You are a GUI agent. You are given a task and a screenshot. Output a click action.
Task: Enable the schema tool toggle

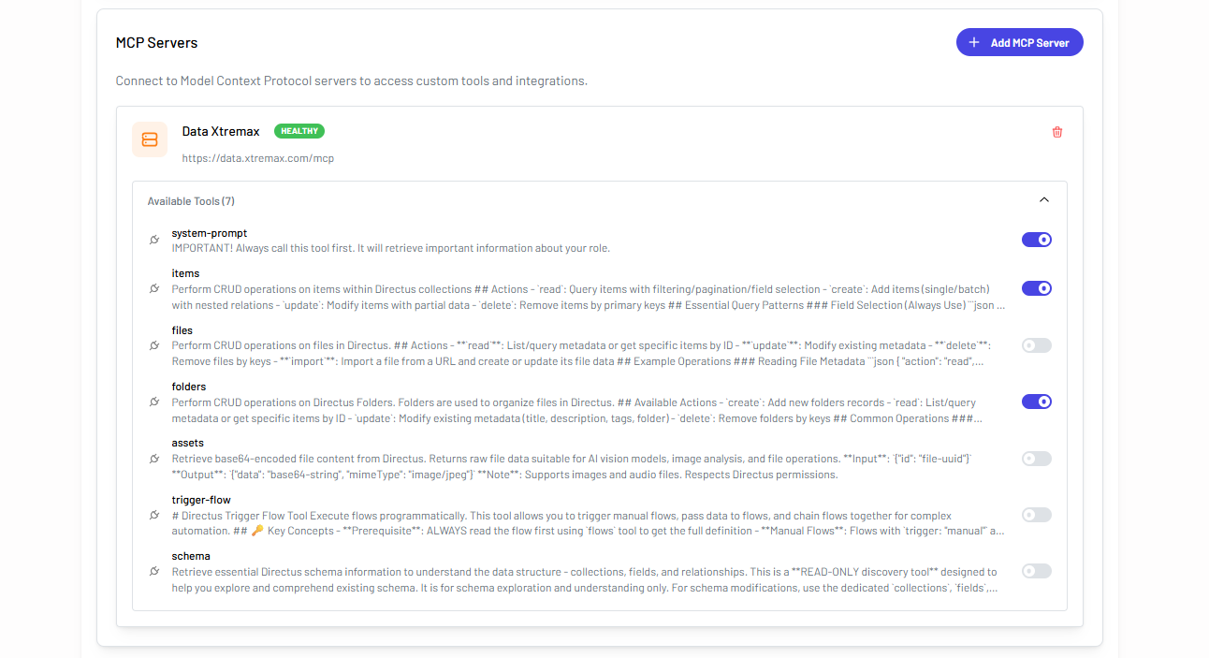1037,571
